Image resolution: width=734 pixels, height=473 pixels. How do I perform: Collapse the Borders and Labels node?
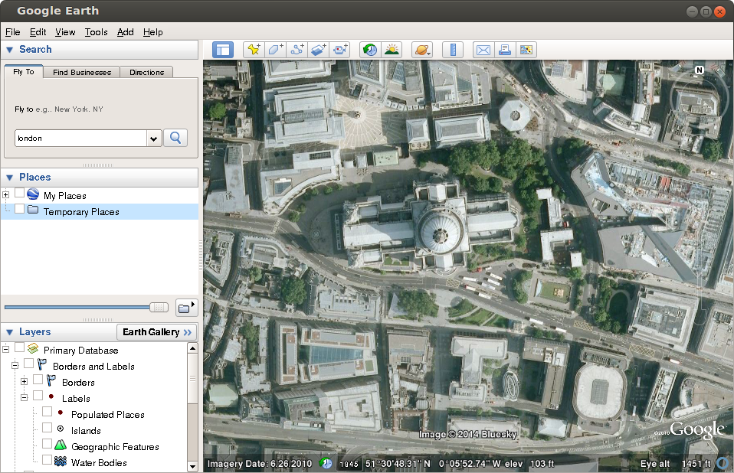(15, 366)
